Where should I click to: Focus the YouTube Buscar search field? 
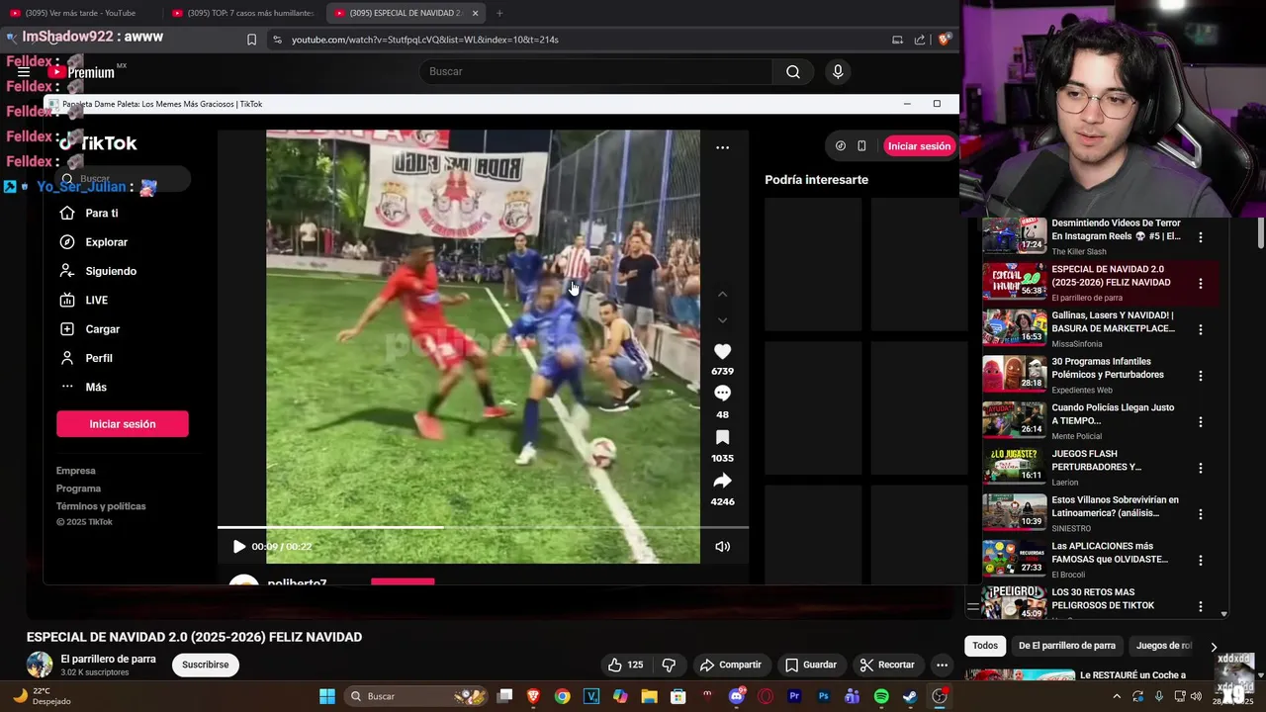point(595,71)
